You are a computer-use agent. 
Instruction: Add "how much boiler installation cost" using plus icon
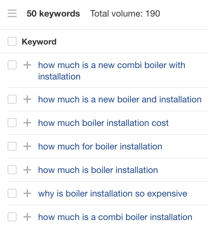click(x=28, y=123)
